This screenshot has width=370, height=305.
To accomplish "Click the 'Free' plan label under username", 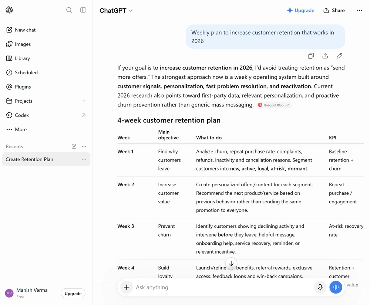I will click(x=20, y=297).
